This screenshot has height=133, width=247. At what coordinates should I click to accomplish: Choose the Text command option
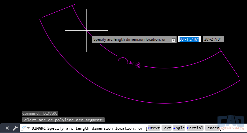pyautogui.click(x=167, y=128)
